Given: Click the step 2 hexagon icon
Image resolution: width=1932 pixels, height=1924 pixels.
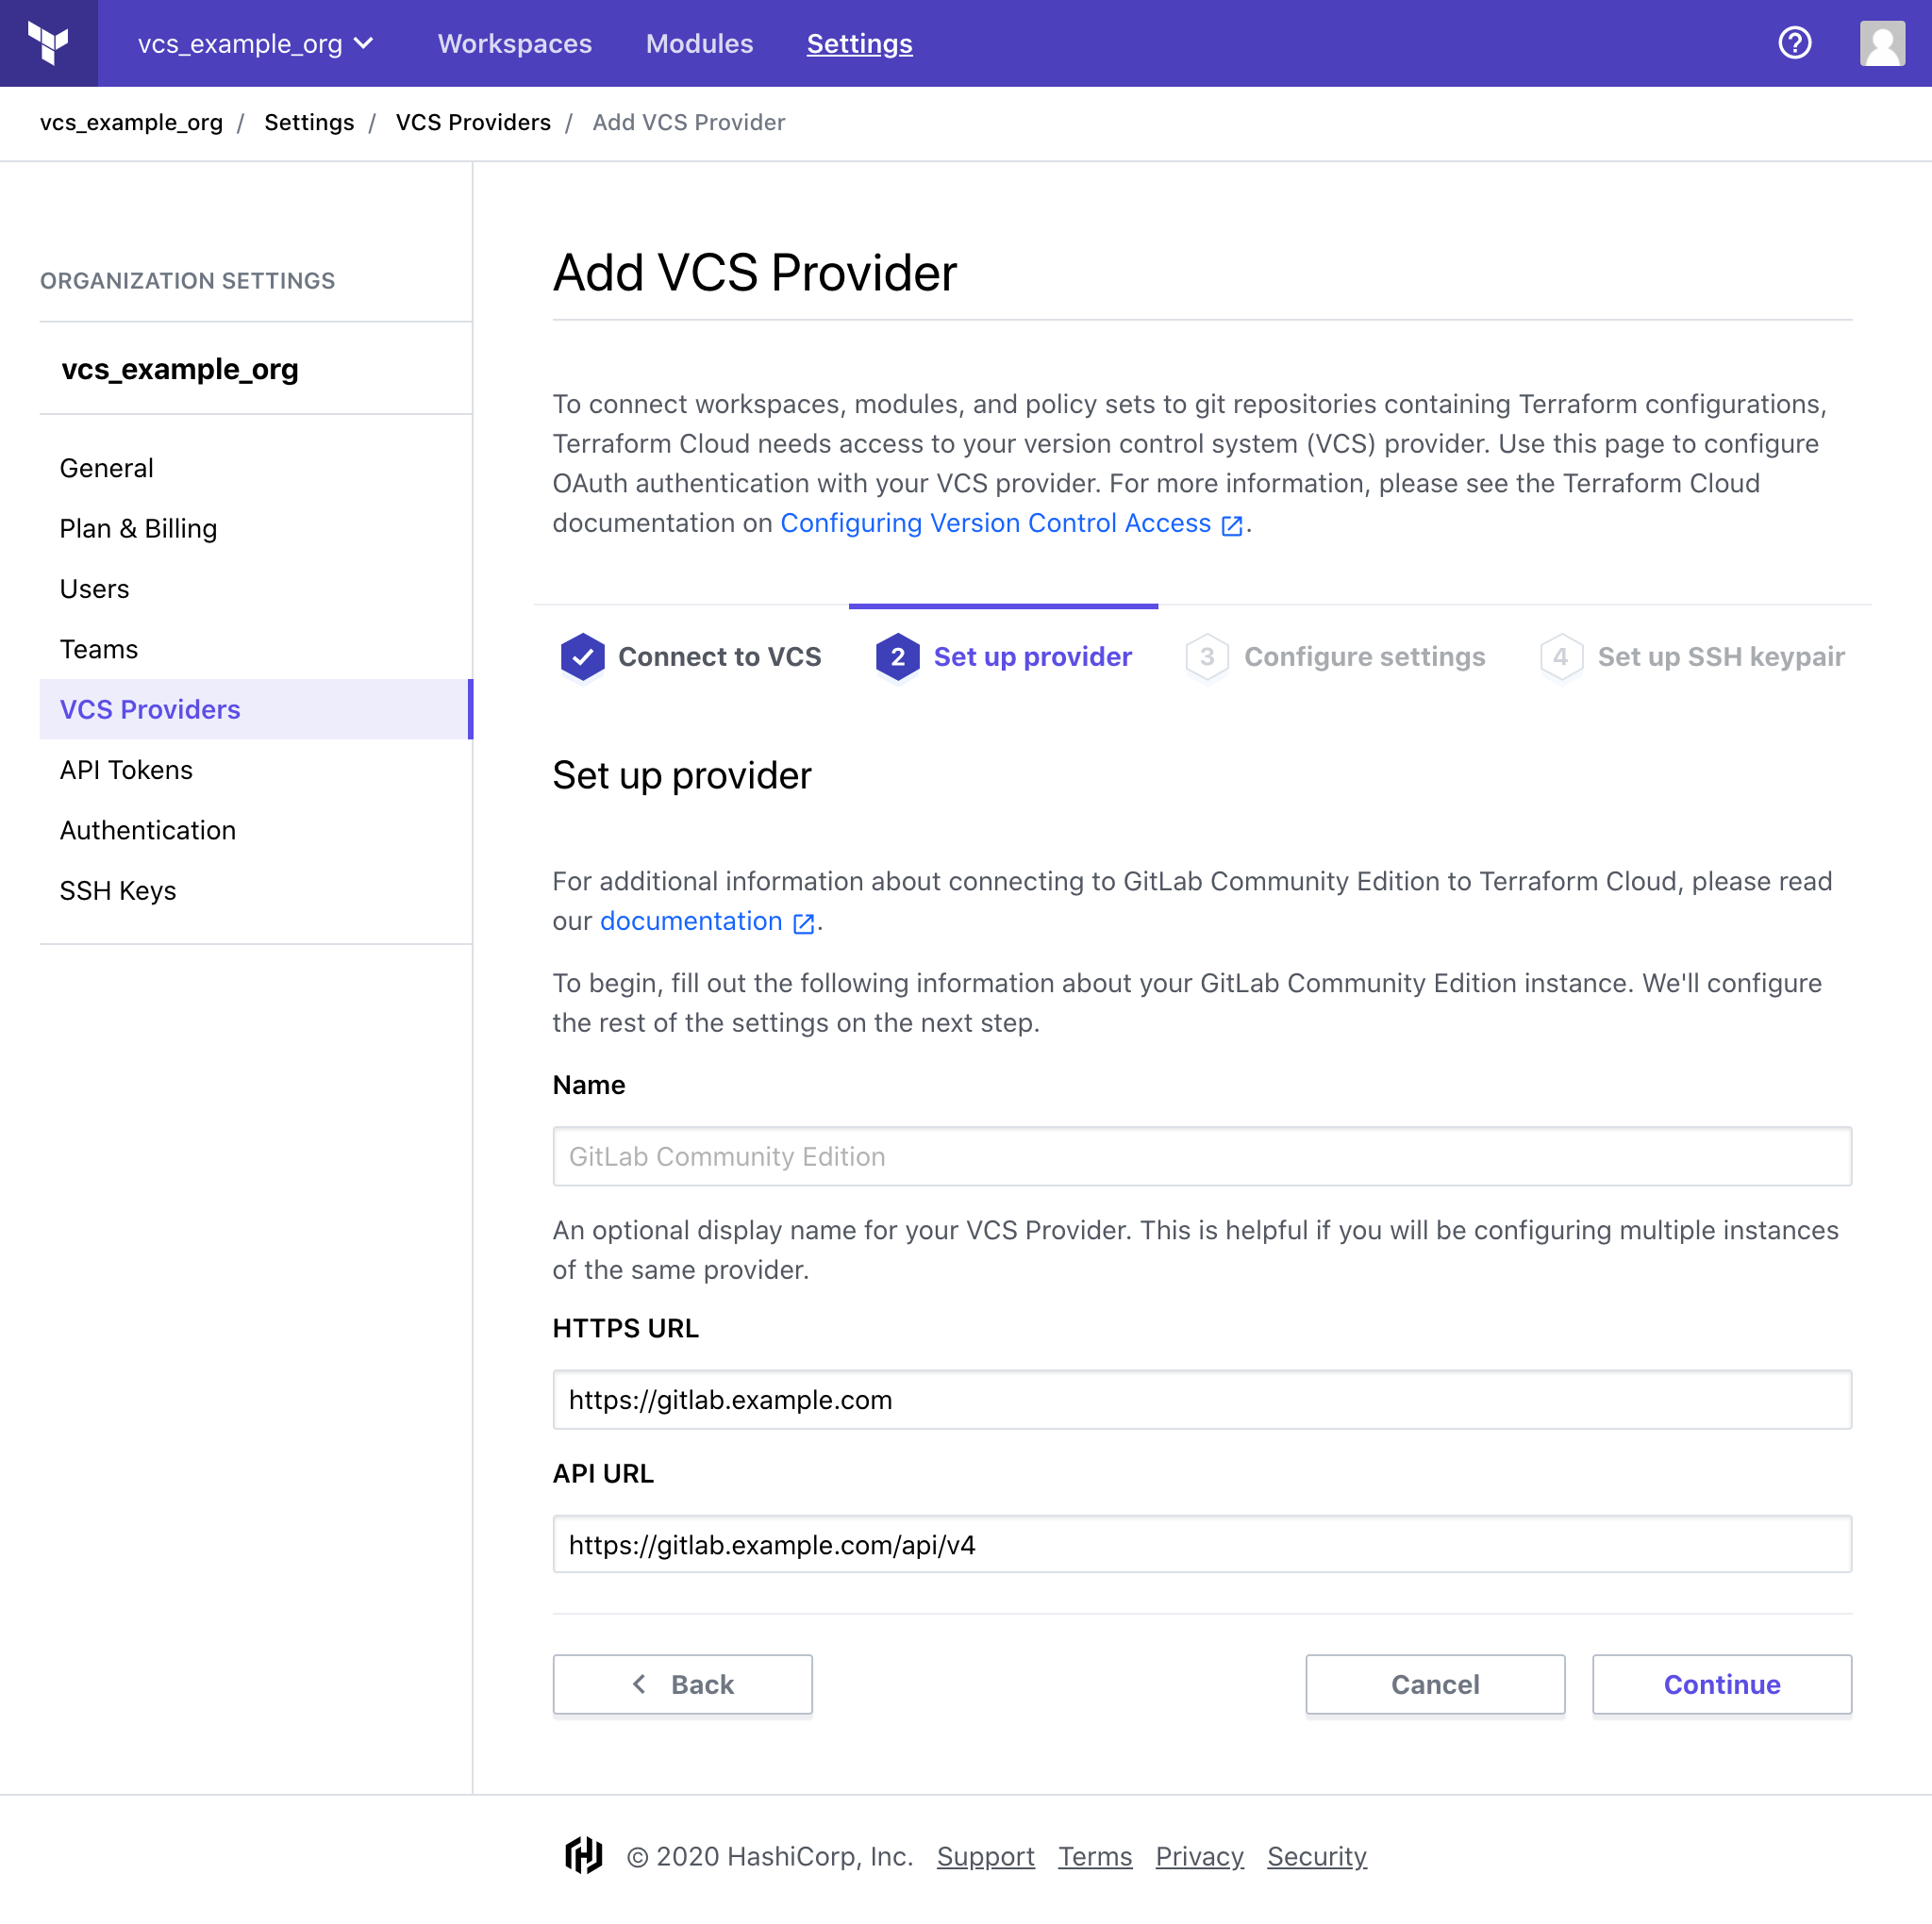Looking at the screenshot, I should pyautogui.click(x=897, y=657).
